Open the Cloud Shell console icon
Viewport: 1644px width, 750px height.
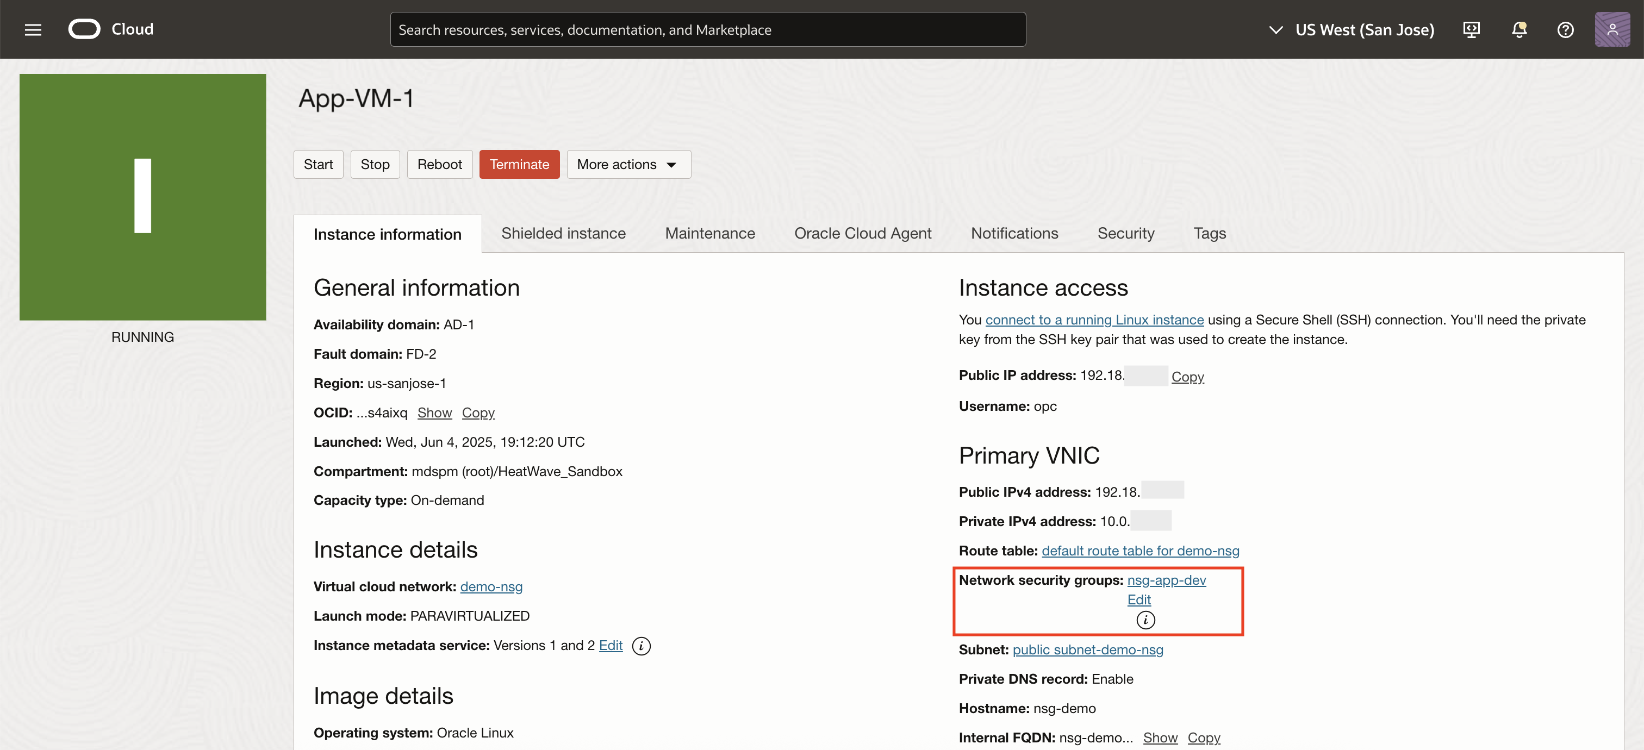tap(1471, 29)
